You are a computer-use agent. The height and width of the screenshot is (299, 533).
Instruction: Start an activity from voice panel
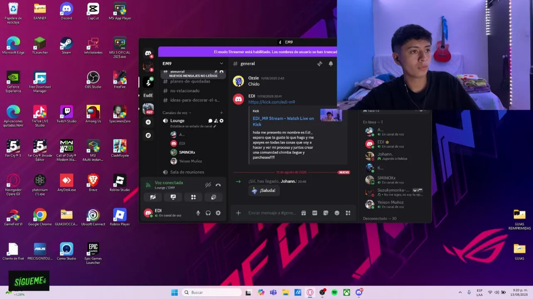194,197
